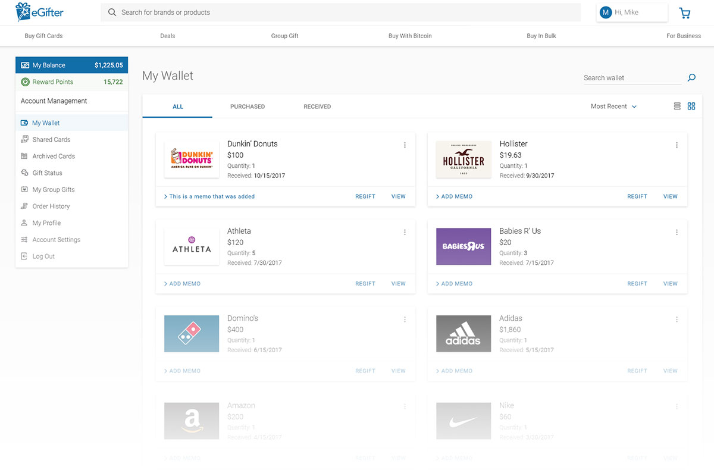This screenshot has width=714, height=476.
Task: Open Group Gift nav item
Action: click(285, 36)
